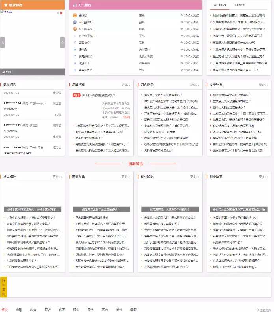Click the red [详细] link

pos(127,117)
